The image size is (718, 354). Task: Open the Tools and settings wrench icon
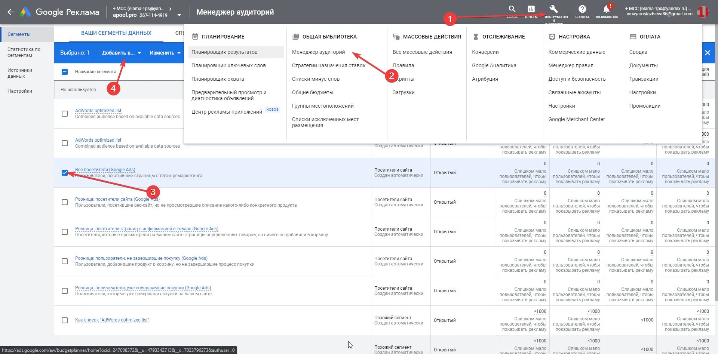coord(553,9)
